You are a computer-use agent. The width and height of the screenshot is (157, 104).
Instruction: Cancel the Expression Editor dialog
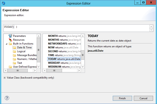[143, 98]
